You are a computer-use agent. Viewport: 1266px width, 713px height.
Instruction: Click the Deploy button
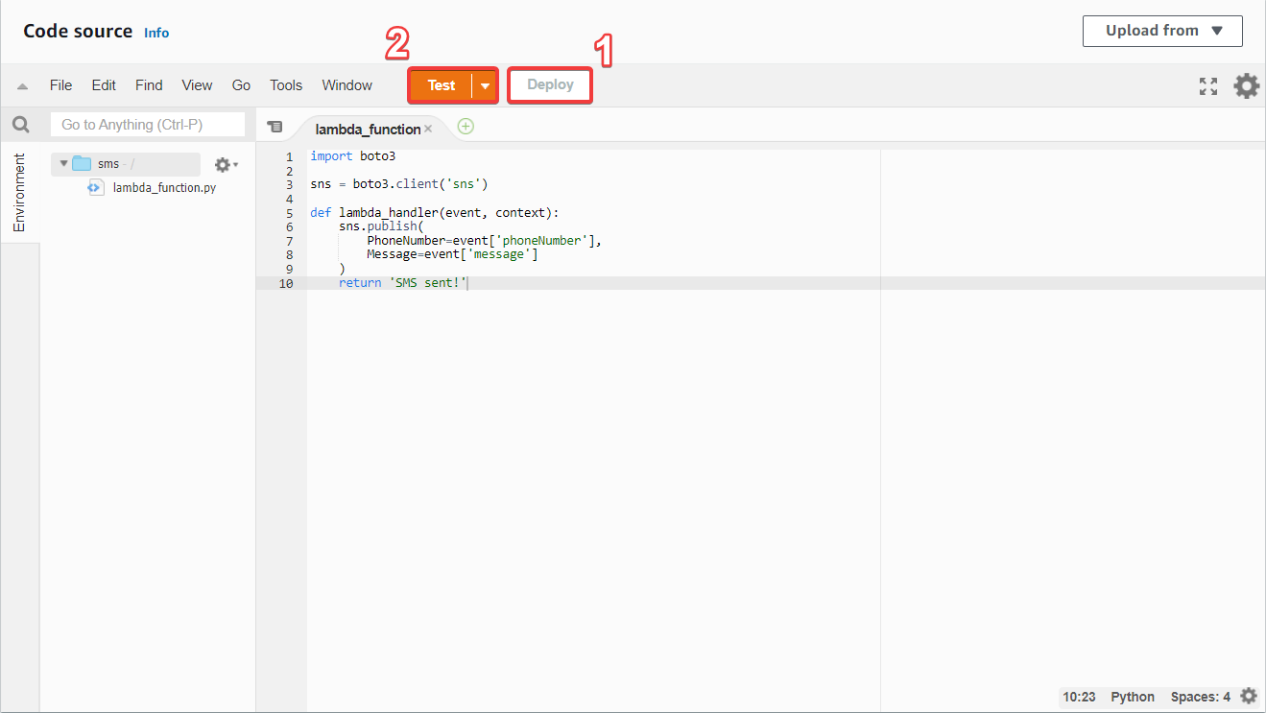(550, 84)
